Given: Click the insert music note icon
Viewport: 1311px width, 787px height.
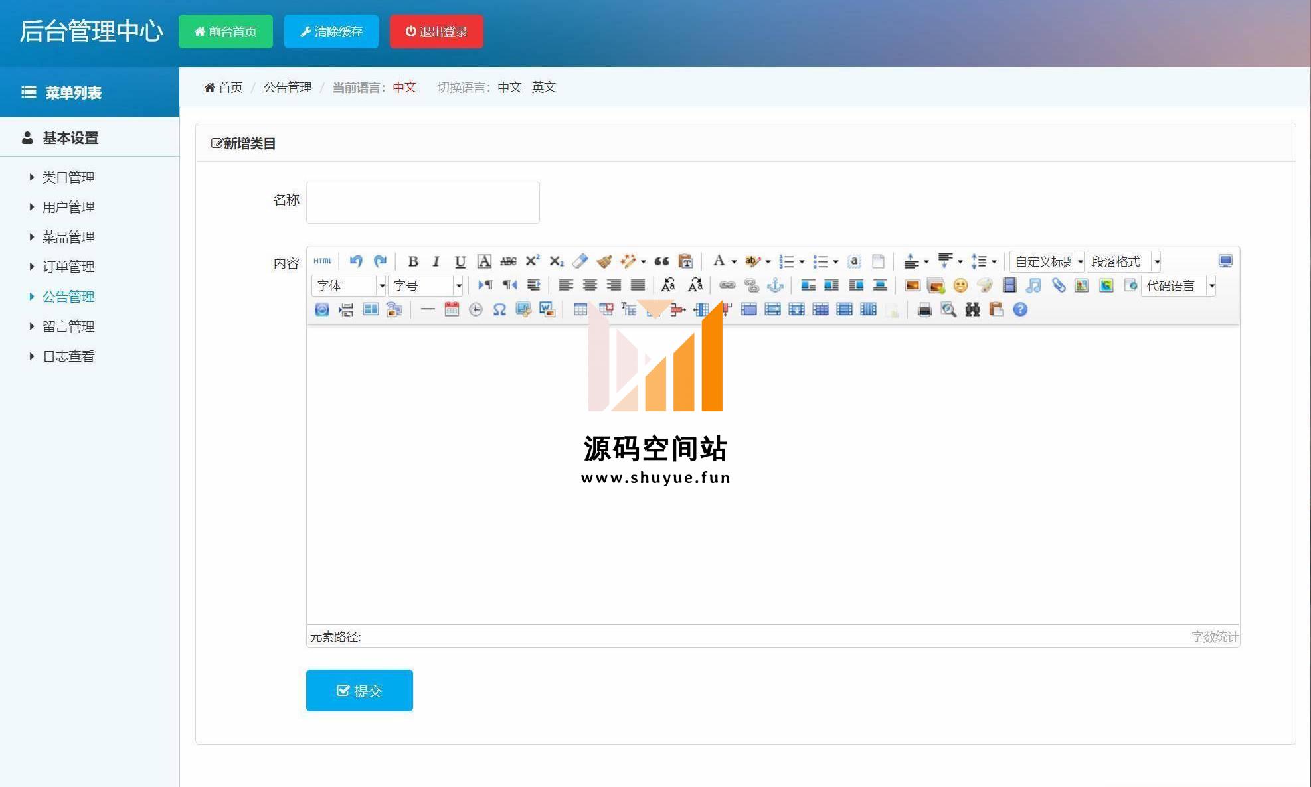Looking at the screenshot, I should 1033,285.
